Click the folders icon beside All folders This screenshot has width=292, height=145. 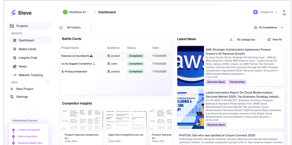pyautogui.click(x=61, y=27)
